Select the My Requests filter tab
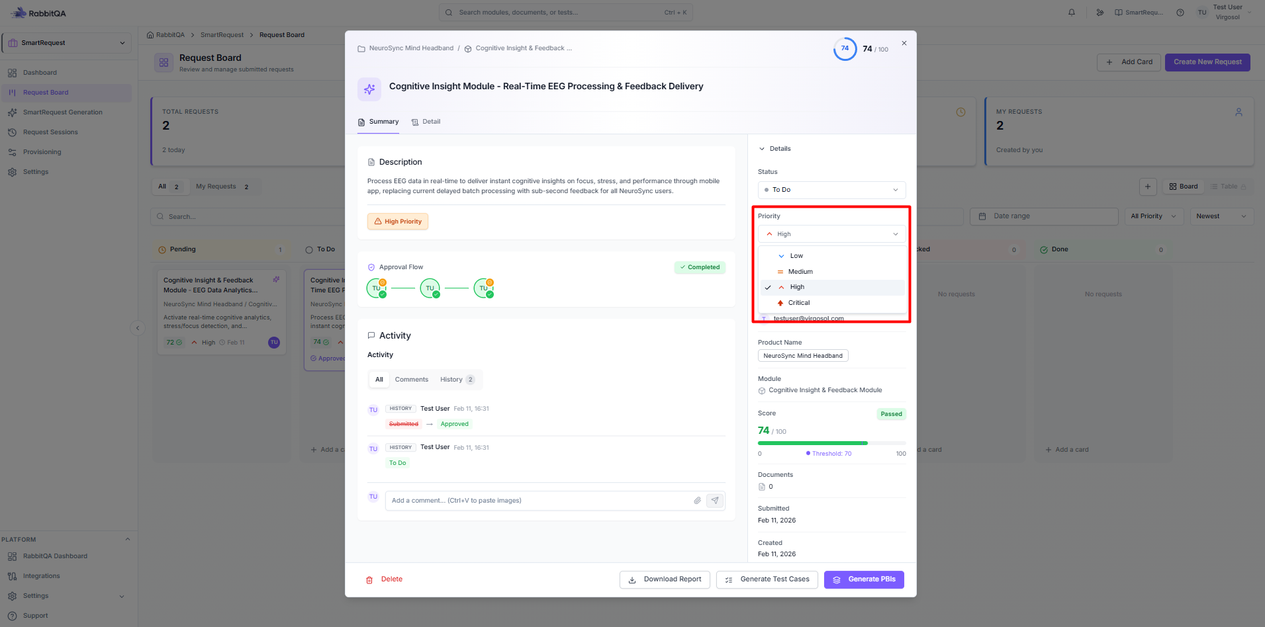 click(x=223, y=187)
